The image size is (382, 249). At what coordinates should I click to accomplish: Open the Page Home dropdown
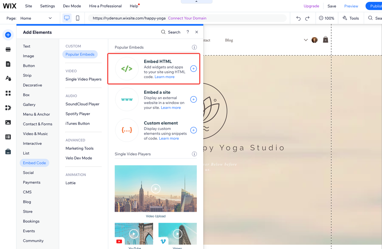tap(36, 18)
